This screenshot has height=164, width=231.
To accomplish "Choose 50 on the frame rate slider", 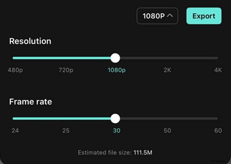I will [x=167, y=131].
